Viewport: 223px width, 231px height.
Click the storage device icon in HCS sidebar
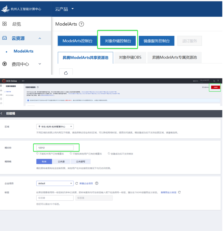(1, 99)
